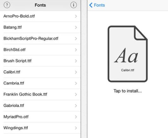Click the Fonts title in list header
Viewport: 168px width, 138px height.
click(40, 5)
